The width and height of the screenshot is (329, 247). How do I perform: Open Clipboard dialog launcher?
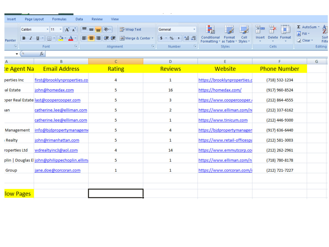pos(15,46)
